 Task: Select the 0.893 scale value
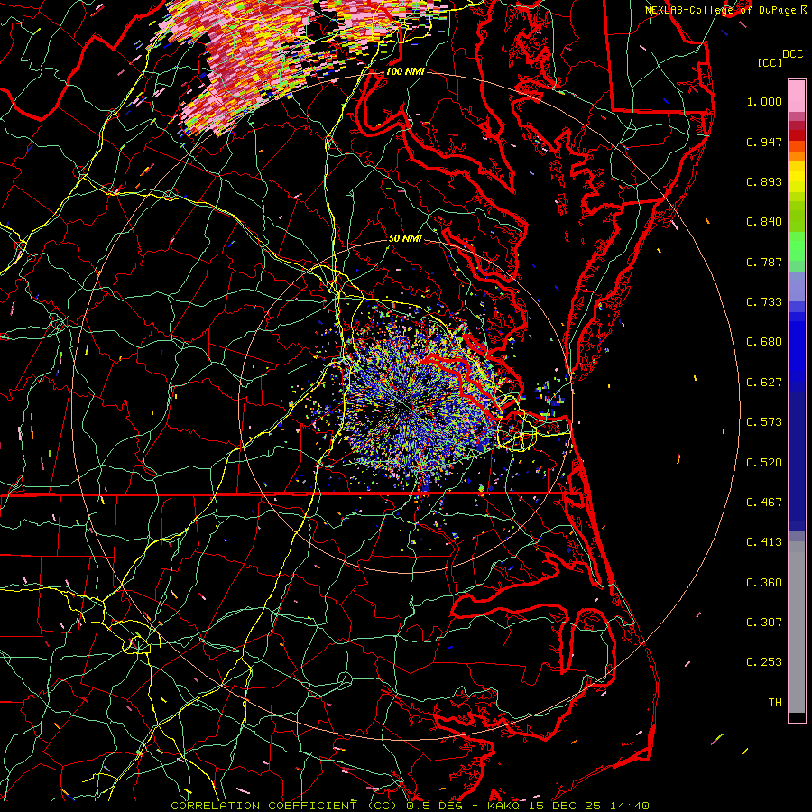point(764,181)
